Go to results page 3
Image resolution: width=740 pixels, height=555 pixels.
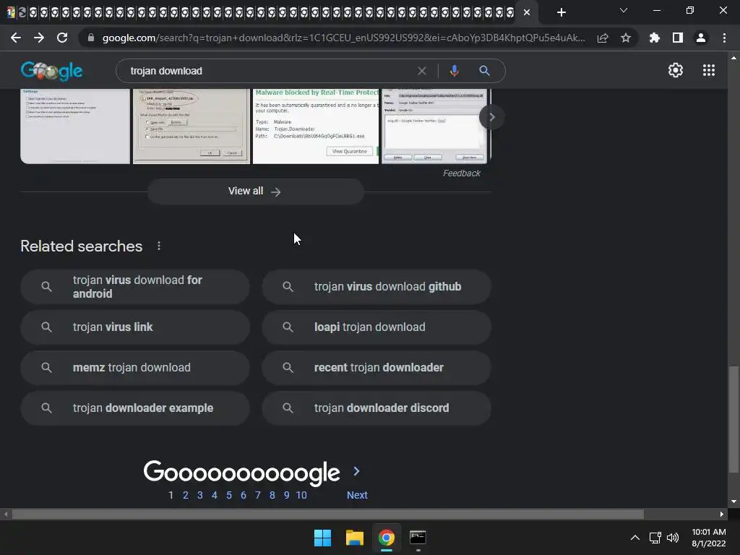pos(200,495)
